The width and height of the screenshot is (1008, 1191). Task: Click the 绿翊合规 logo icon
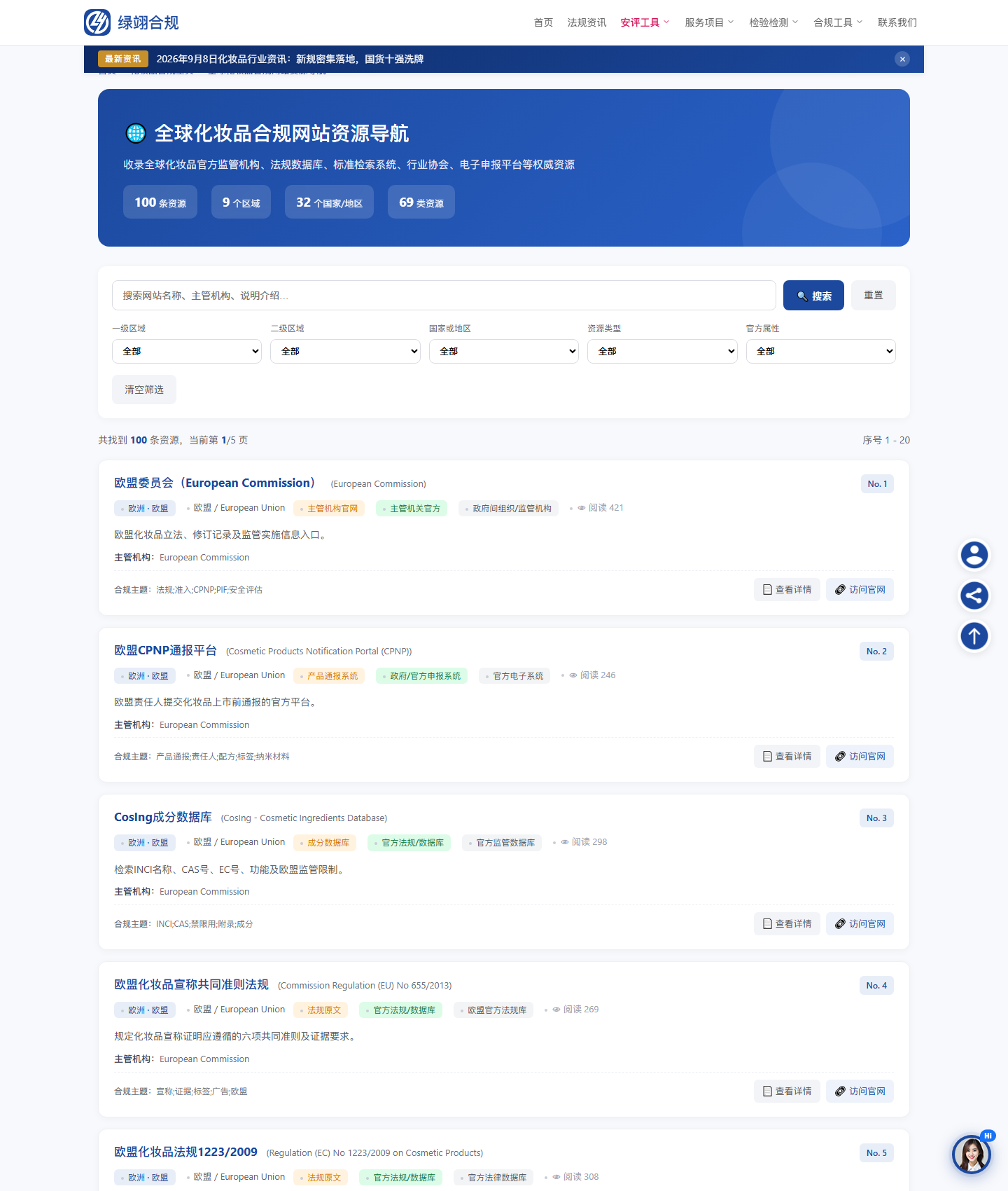point(97,22)
